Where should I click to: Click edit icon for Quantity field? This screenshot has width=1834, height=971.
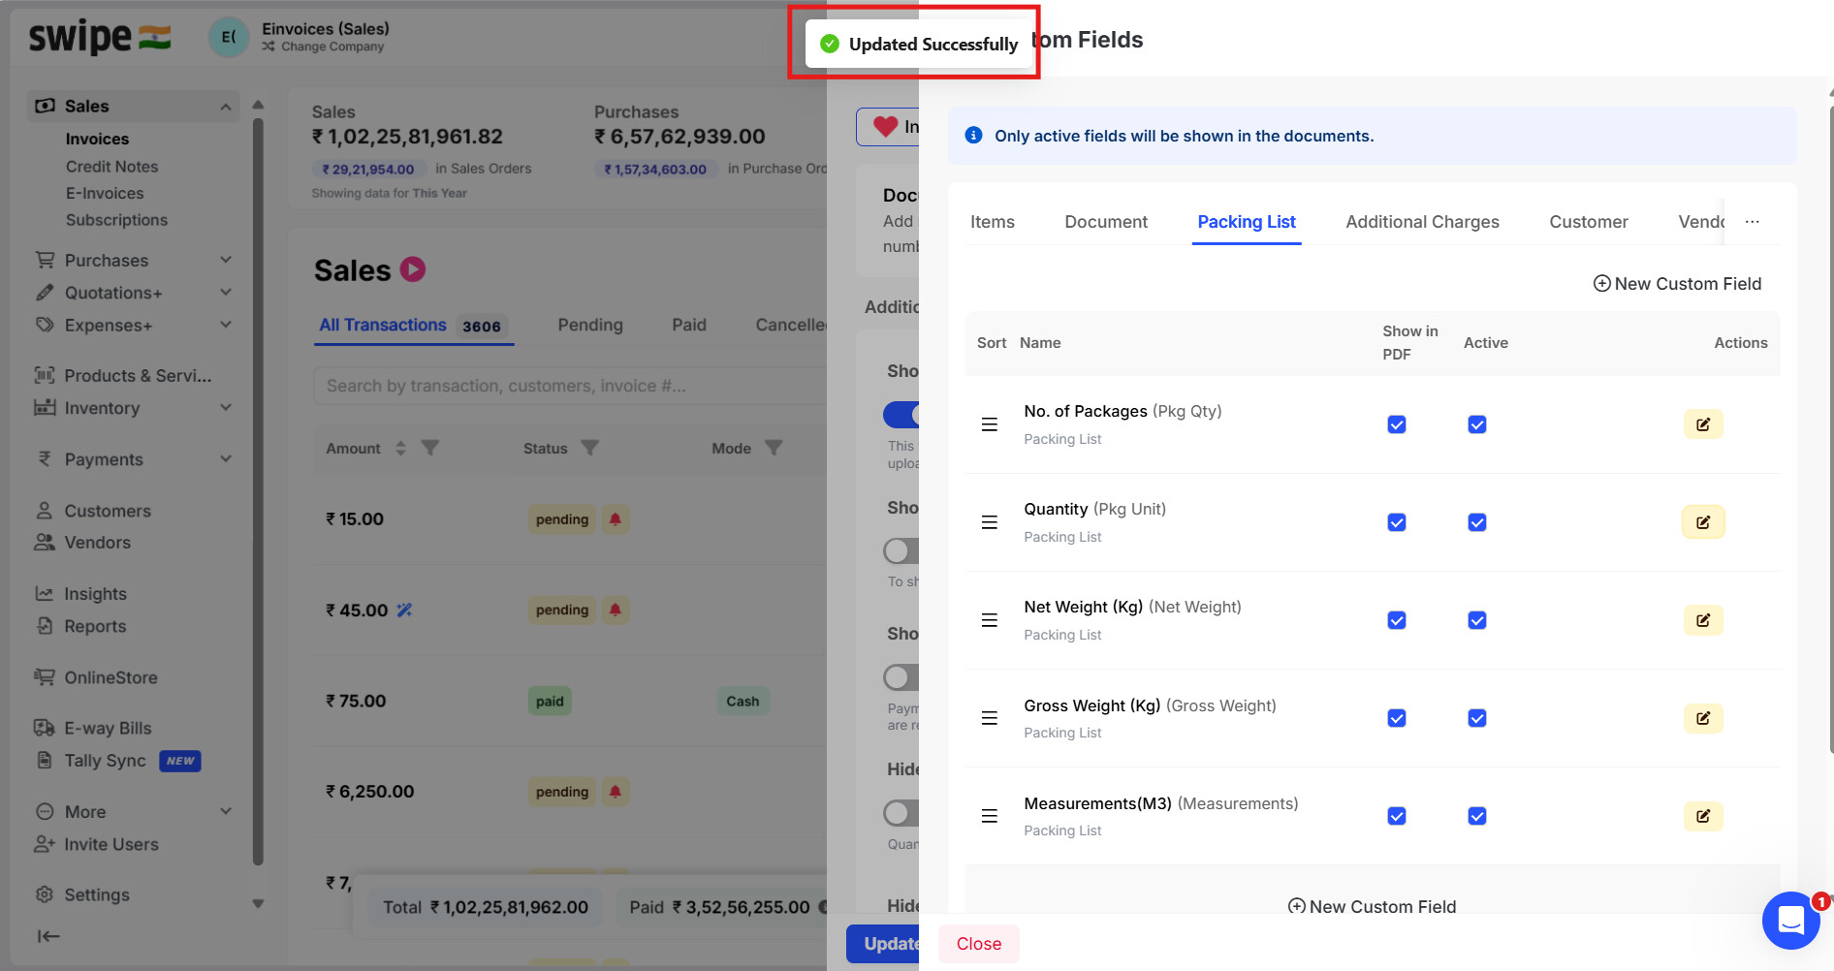tap(1702, 522)
